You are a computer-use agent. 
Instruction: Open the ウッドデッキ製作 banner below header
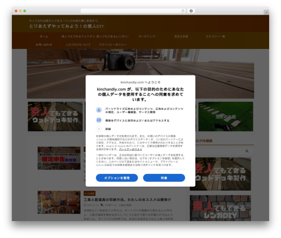[55, 116]
